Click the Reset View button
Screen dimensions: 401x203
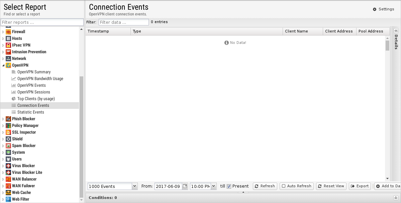click(x=331, y=186)
